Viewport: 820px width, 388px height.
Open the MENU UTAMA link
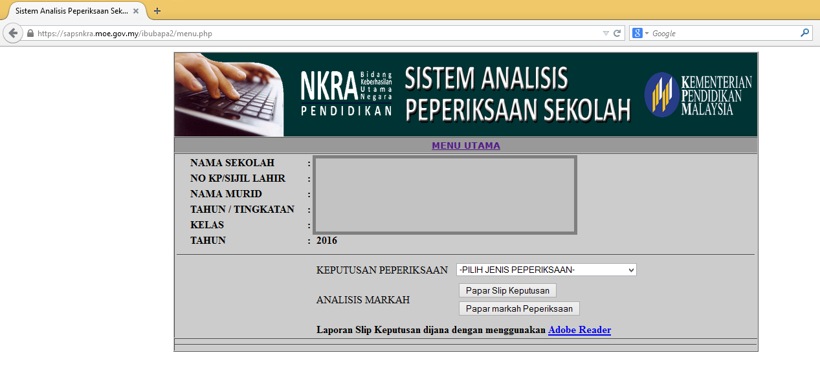466,145
